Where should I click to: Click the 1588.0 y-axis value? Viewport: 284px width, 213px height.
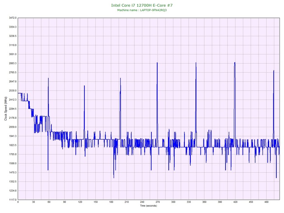pyautogui.click(x=13, y=163)
